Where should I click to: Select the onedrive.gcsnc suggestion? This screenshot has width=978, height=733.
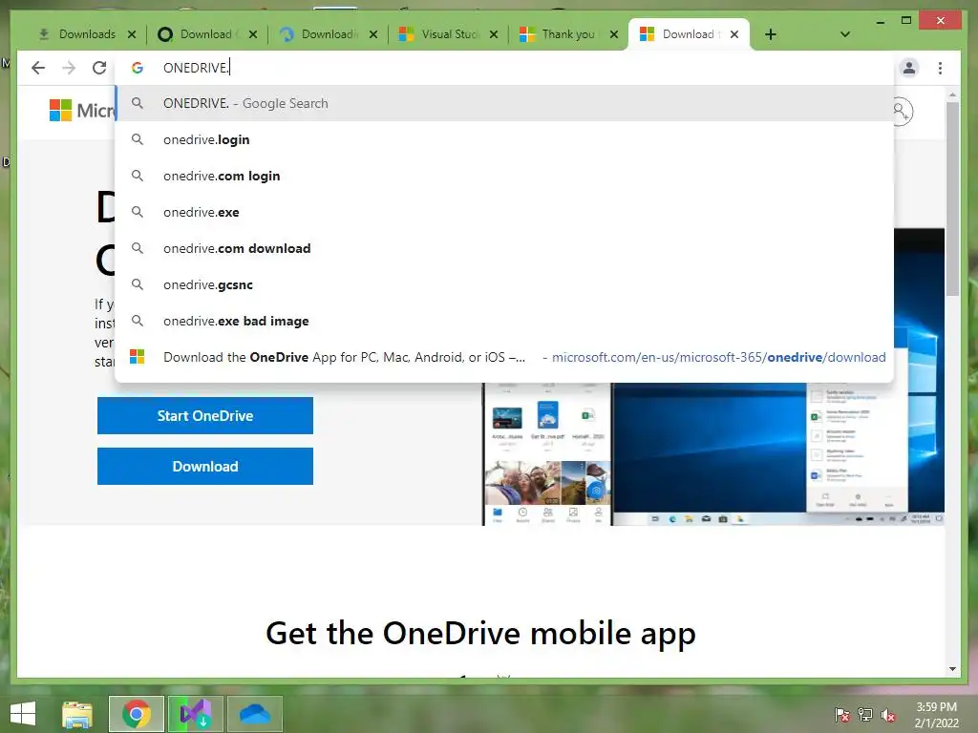click(504, 284)
